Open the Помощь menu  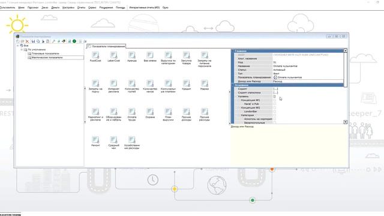(120, 8)
